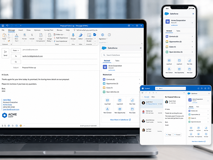This screenshot has width=213, height=160.
Task: Start Dictate with the microphone icon
Action: pyautogui.click(x=73, y=35)
